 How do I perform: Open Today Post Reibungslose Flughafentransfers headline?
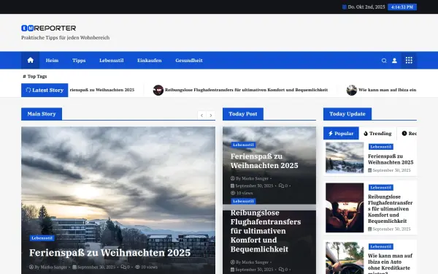tap(266, 231)
